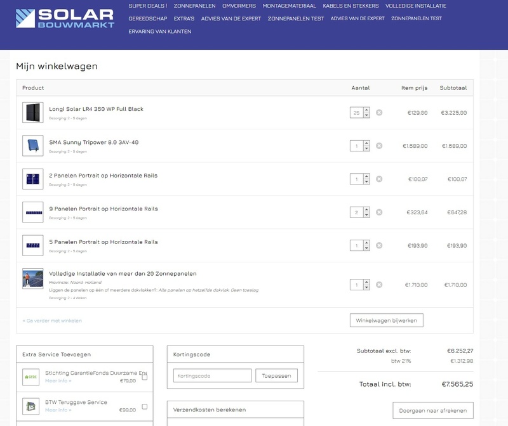Click the GFDE Stichting GarantieFonds icon

[x=30, y=377]
